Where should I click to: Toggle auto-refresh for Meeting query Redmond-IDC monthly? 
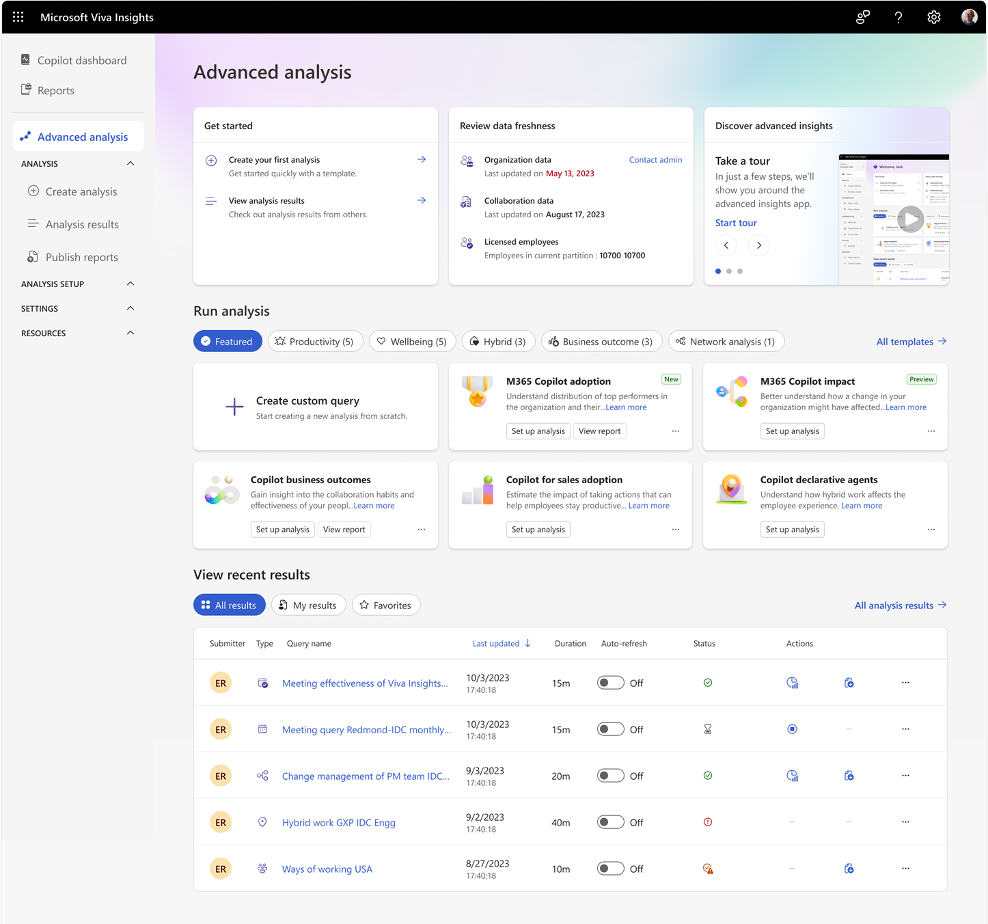point(611,729)
